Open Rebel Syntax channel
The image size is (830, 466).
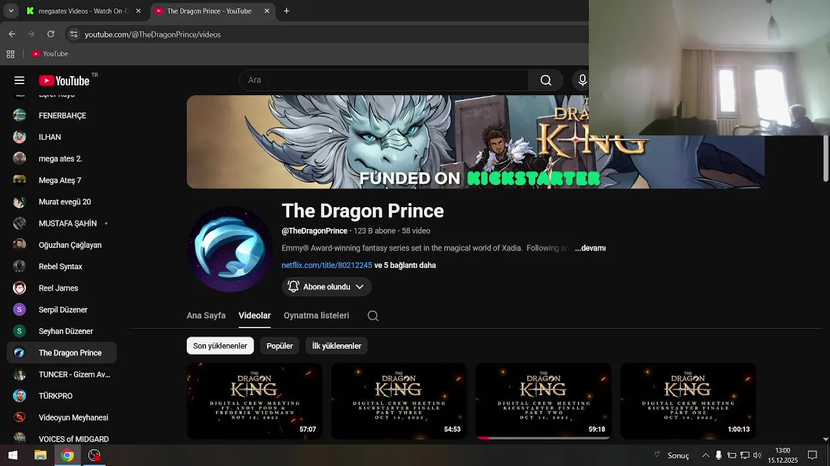62,267
